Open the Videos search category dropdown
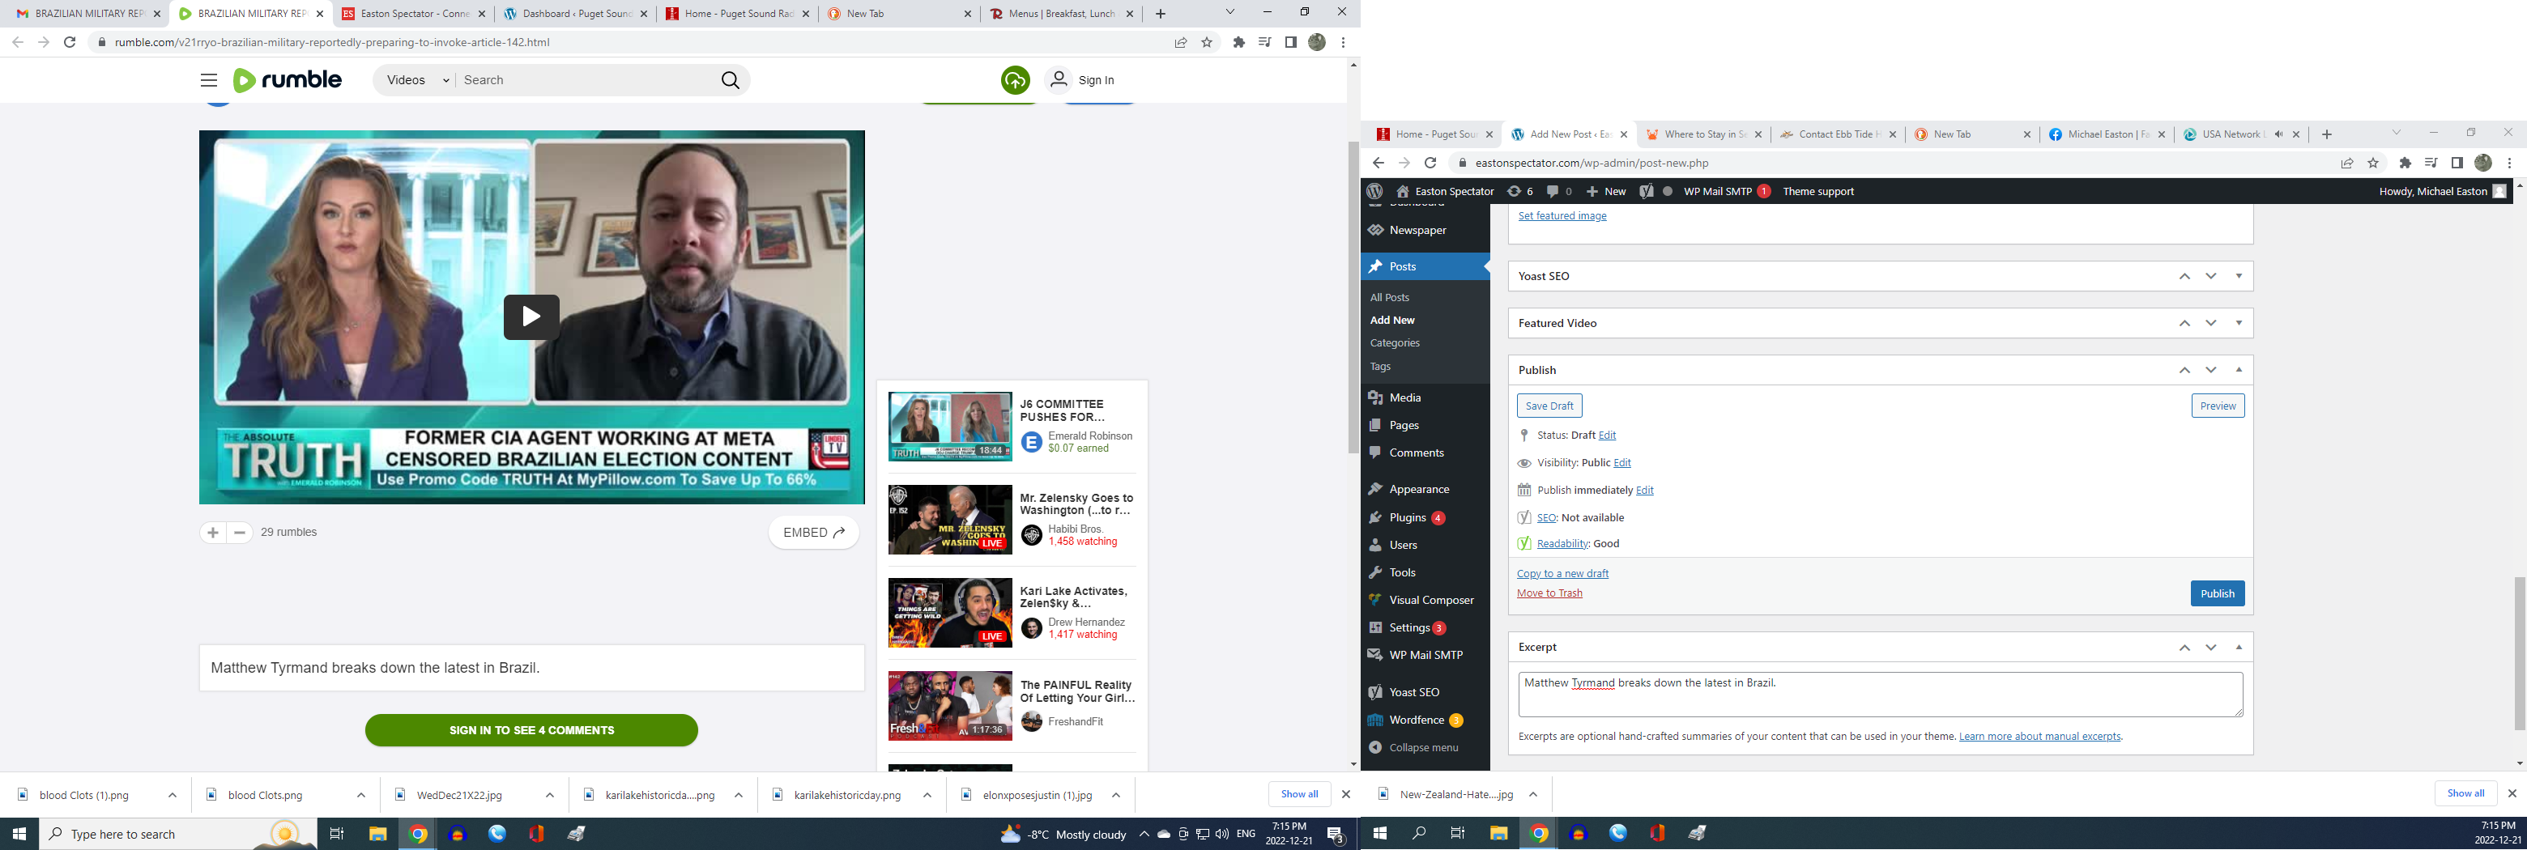2527x850 pixels. (x=416, y=80)
